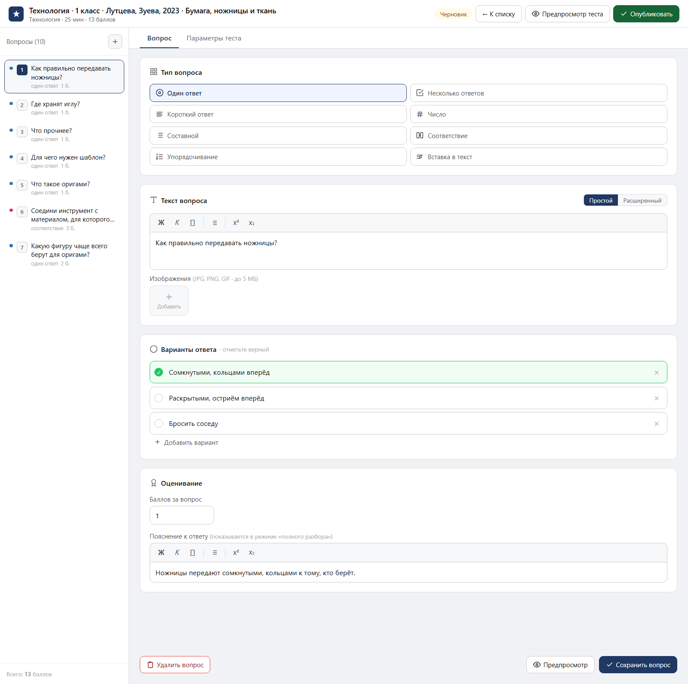This screenshot has width=688, height=684.
Task: Toggle italic in question text editor
Action: point(177,223)
